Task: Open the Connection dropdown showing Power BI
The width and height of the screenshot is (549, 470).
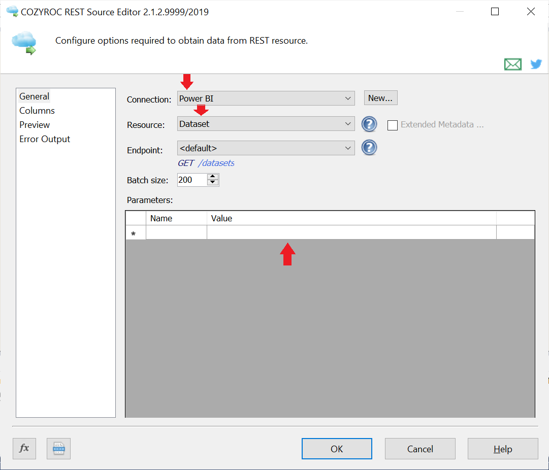Action: pyautogui.click(x=266, y=98)
